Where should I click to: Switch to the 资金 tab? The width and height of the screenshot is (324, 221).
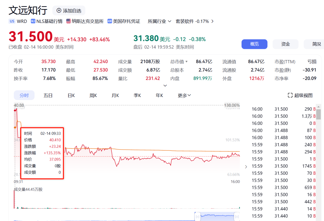pos(285,44)
